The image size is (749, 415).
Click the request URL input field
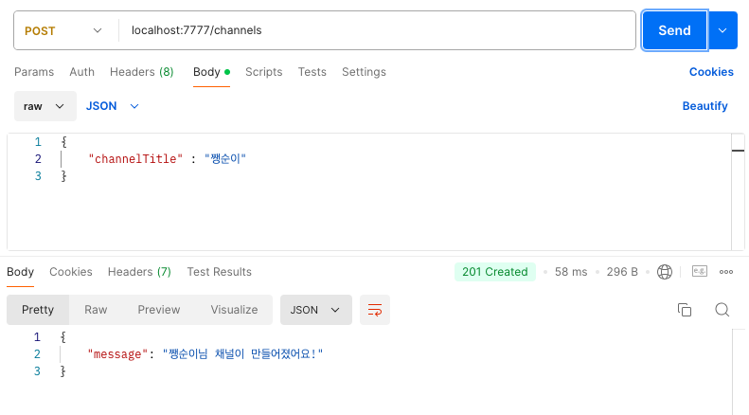[x=378, y=30]
